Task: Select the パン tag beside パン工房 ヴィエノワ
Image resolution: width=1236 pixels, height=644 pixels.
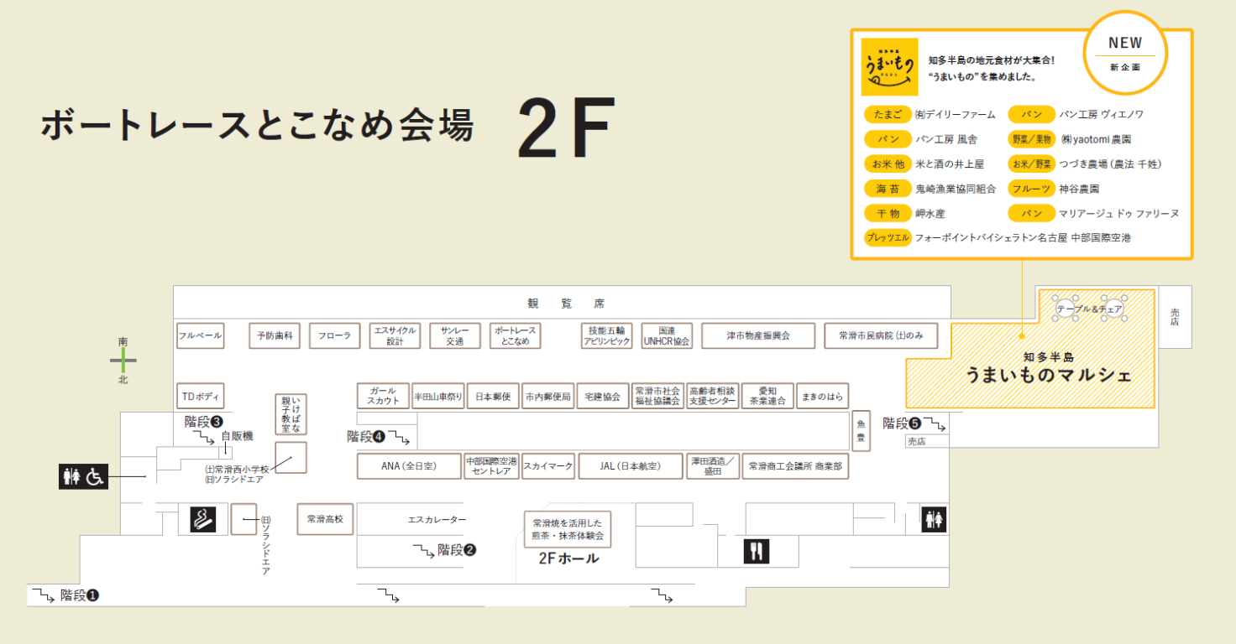Action: 1031,114
